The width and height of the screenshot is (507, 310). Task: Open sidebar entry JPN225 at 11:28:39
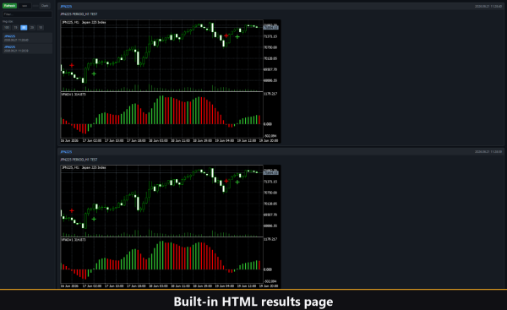[x=27, y=48]
